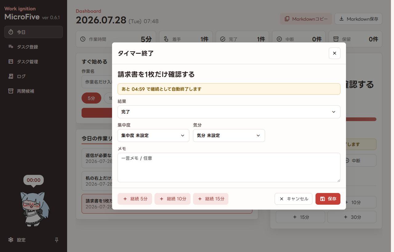
Task: Click the board icon beside タスク管理
Action: coord(11,61)
